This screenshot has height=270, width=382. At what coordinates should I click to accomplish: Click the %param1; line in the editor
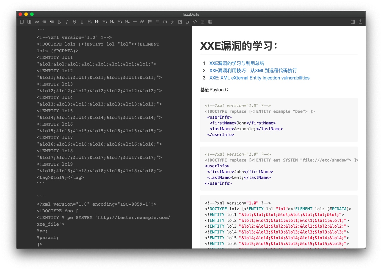(48, 238)
